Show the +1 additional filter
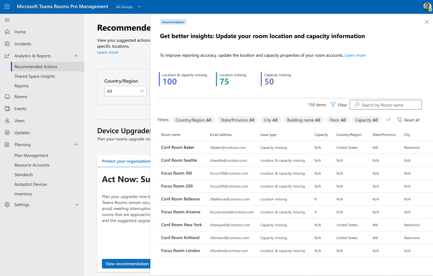 (x=388, y=120)
